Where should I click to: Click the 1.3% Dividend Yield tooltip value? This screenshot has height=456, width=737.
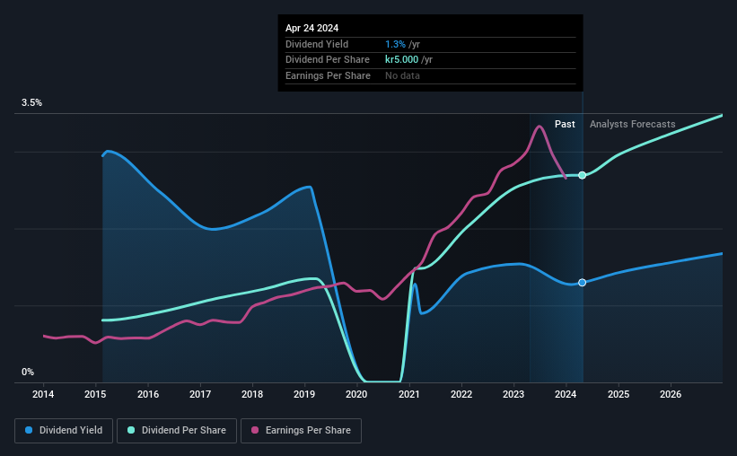[x=395, y=44]
